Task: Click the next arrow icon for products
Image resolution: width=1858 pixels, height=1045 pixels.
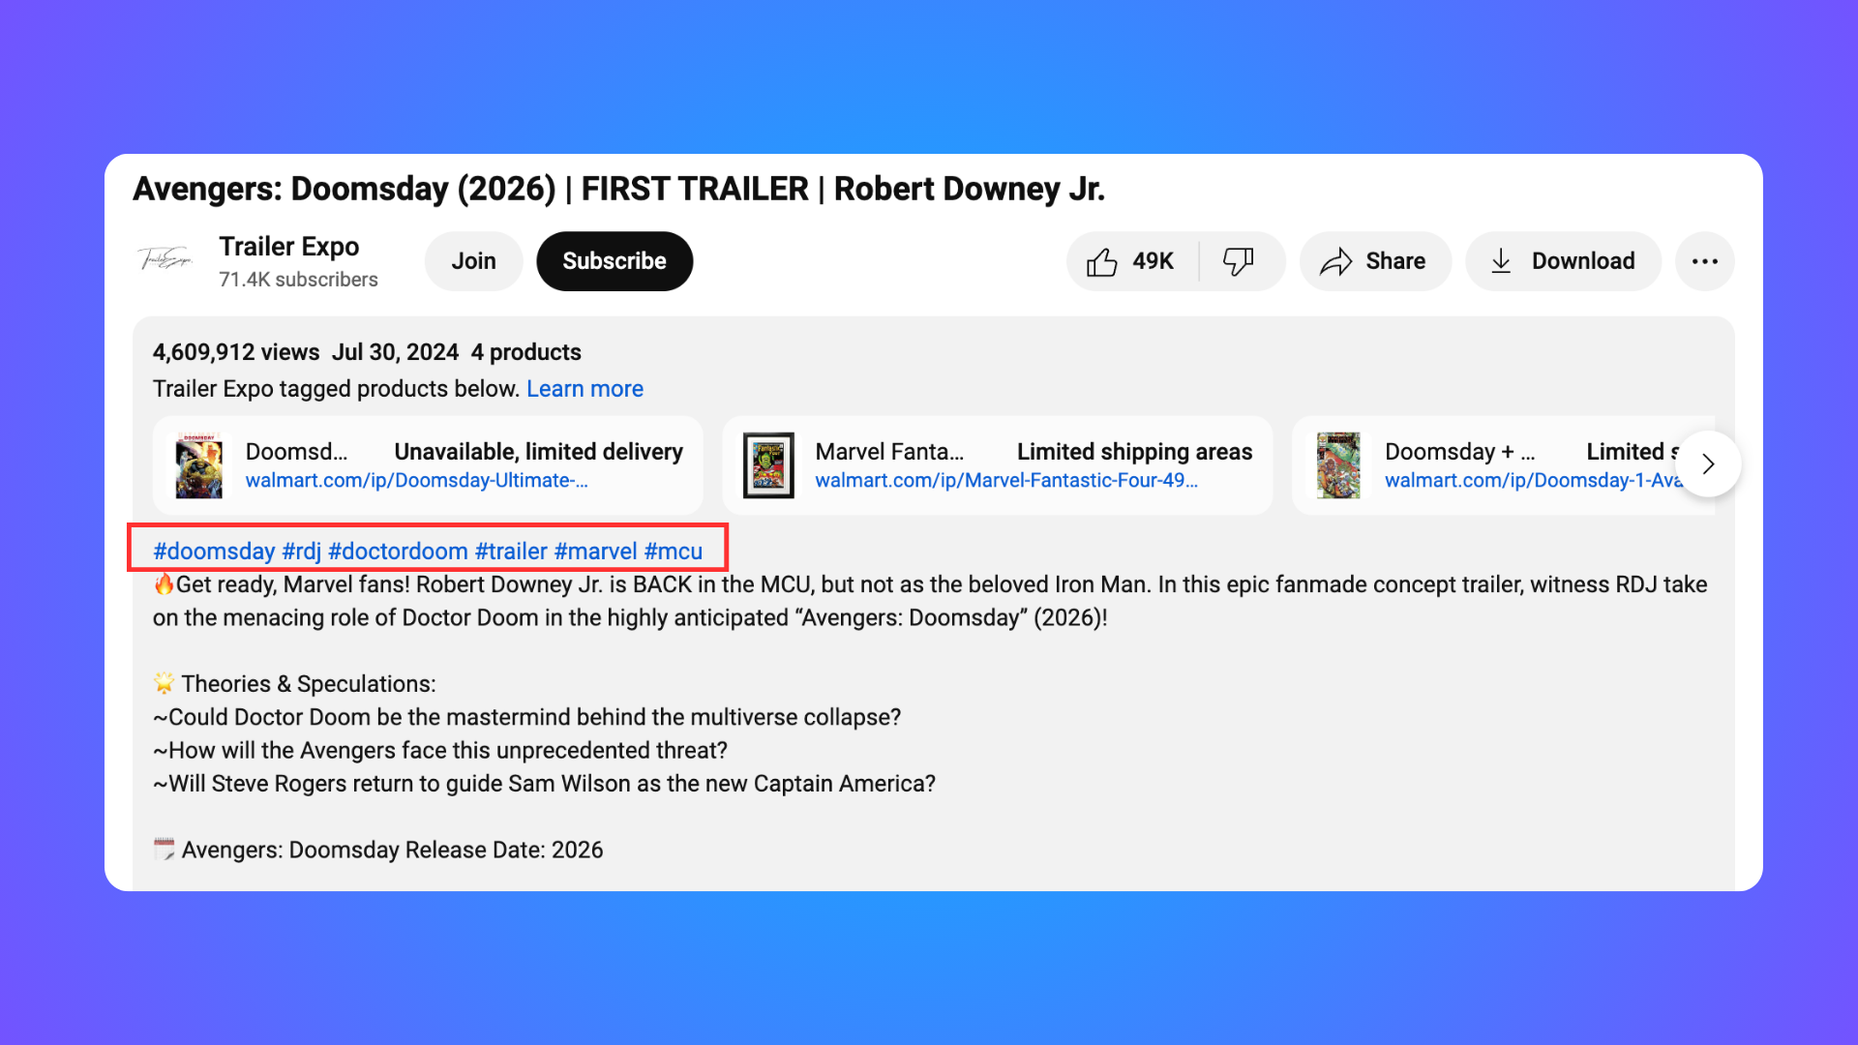Action: (1709, 464)
